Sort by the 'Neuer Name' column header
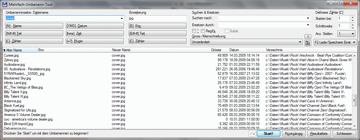 click(121, 50)
